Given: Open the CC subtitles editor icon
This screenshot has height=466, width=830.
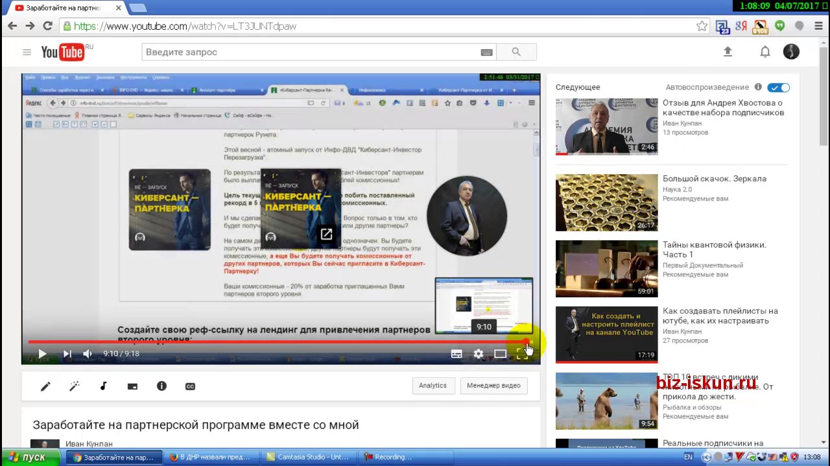Looking at the screenshot, I should (x=190, y=386).
